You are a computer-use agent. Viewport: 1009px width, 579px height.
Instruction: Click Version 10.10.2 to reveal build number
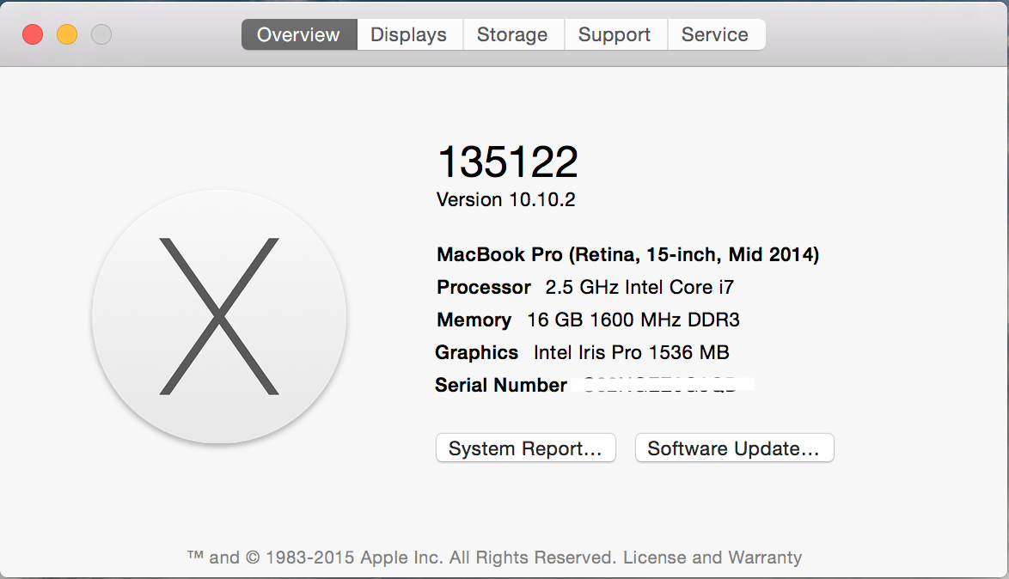tap(505, 199)
